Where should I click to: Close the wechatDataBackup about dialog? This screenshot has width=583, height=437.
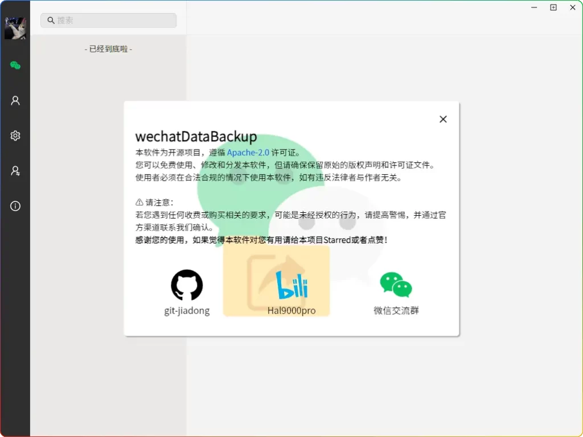tap(443, 119)
